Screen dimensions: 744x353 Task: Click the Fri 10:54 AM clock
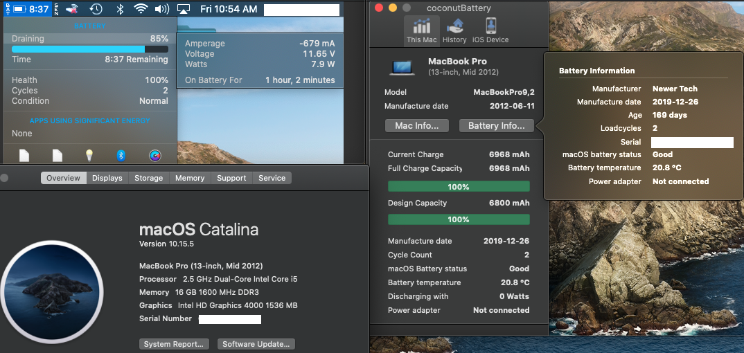coord(229,9)
